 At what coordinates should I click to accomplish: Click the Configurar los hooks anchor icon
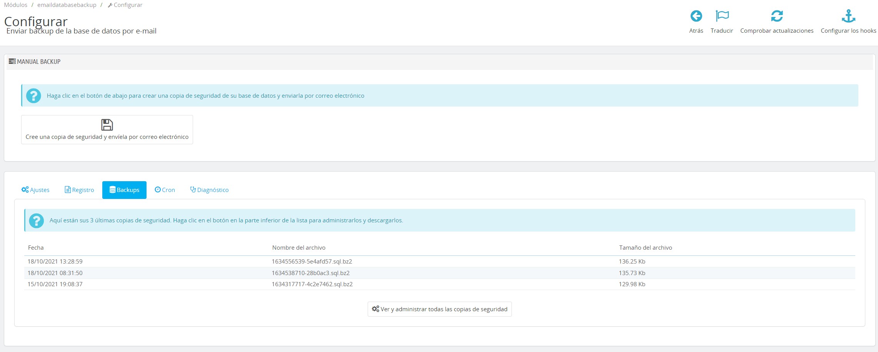pyautogui.click(x=848, y=16)
